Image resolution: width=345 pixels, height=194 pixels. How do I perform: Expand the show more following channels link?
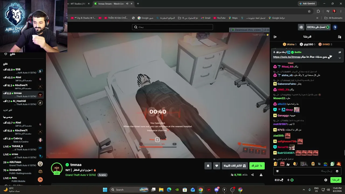8,110
